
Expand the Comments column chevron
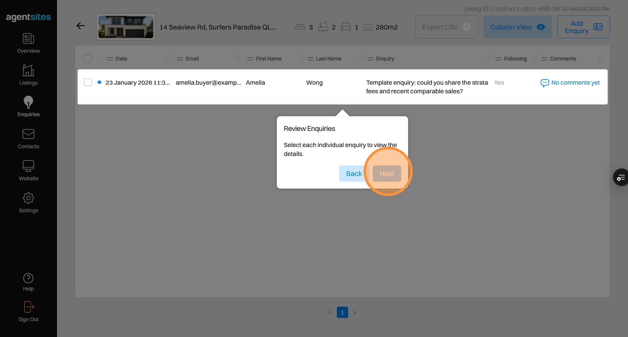[x=600, y=59]
